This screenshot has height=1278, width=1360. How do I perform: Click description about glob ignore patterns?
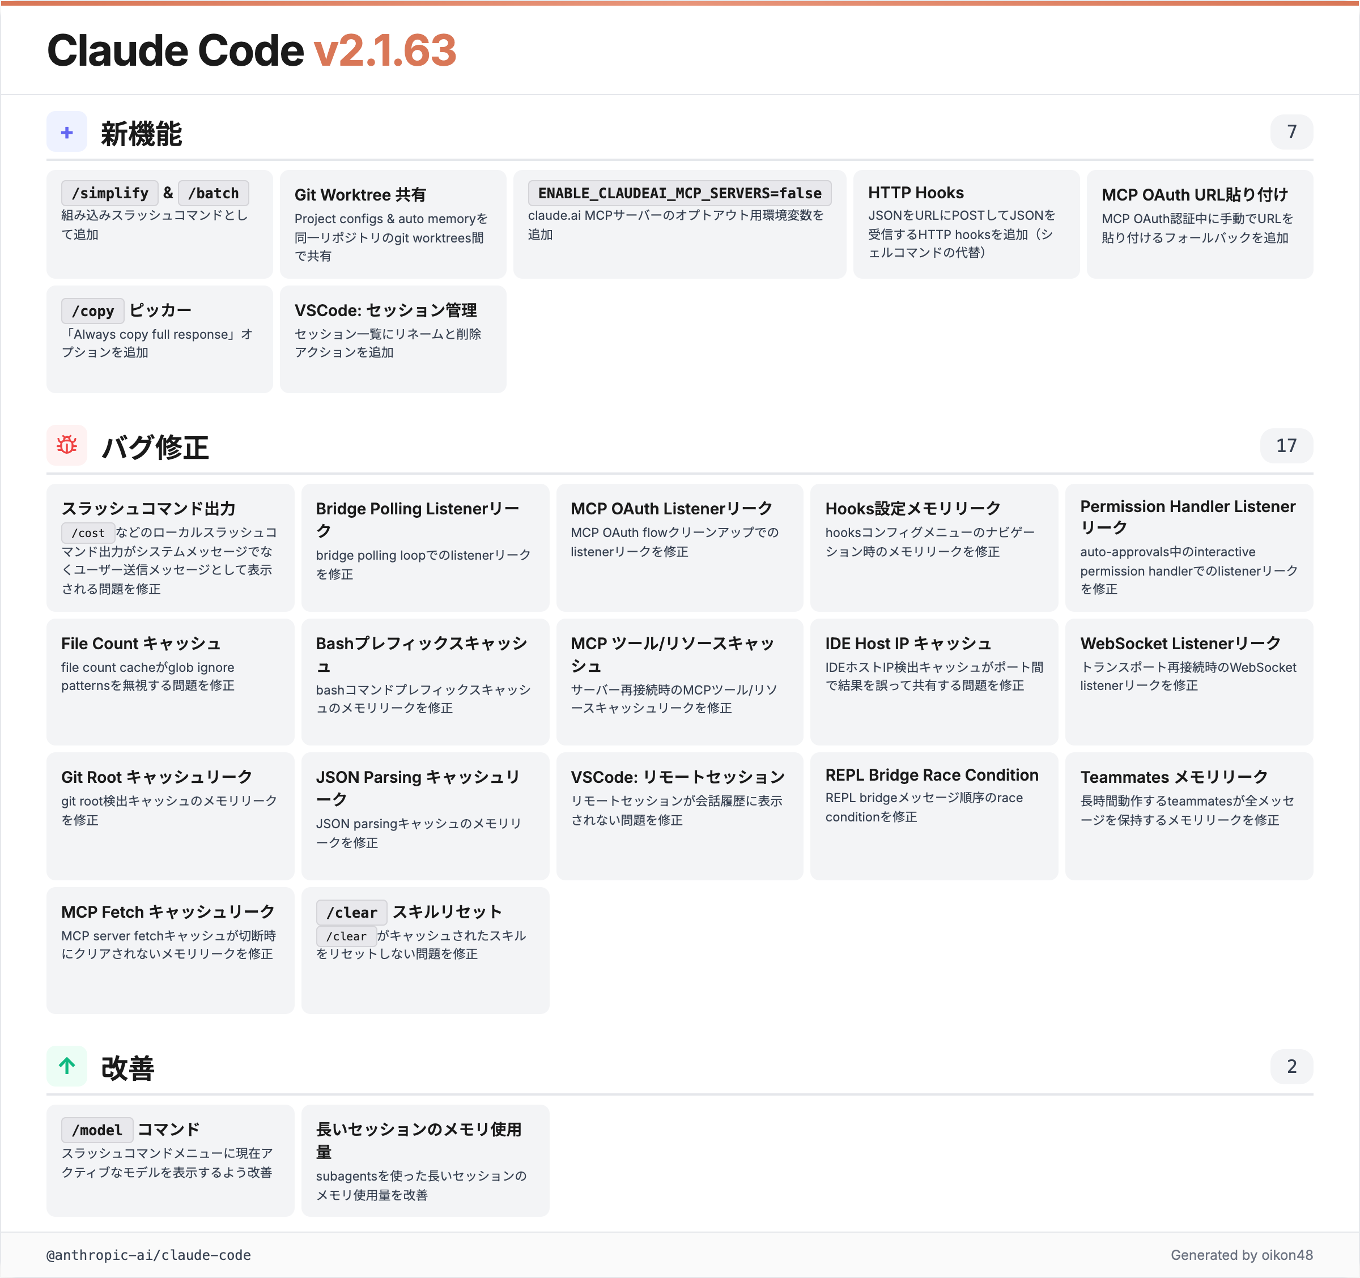tap(148, 676)
